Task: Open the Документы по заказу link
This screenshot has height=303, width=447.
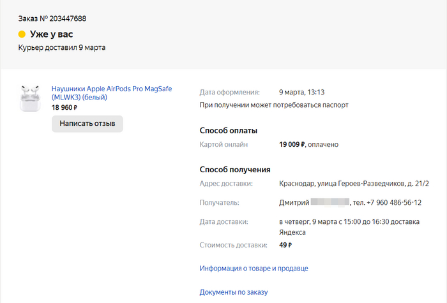Action: [233, 292]
